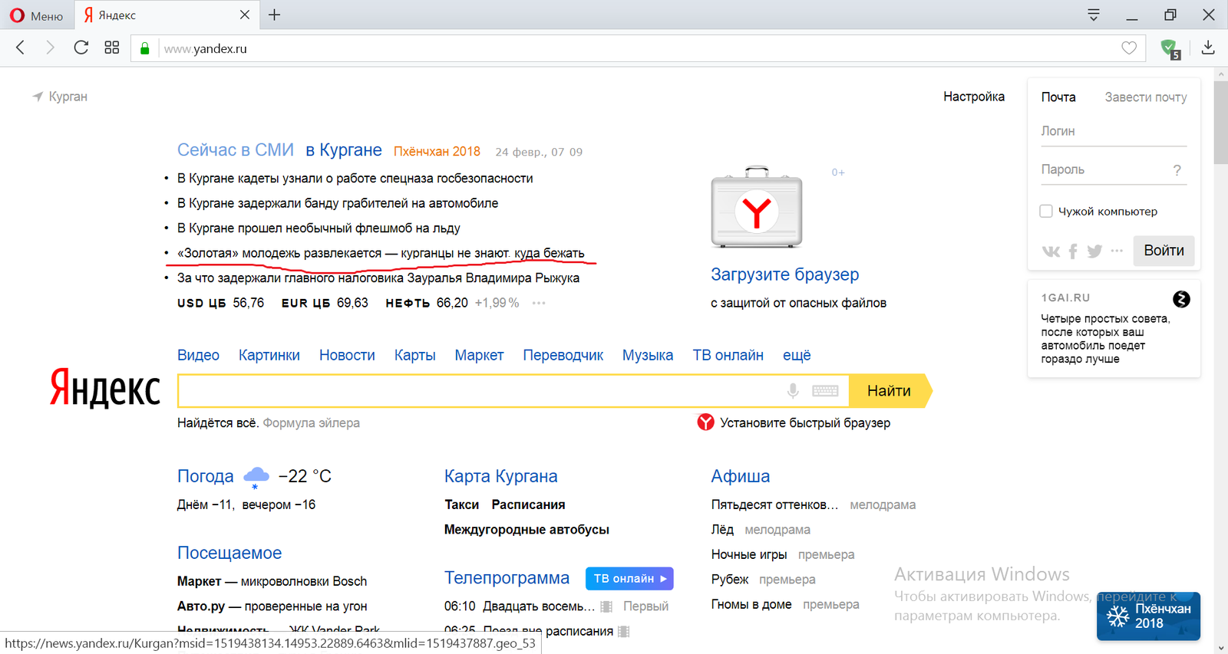Click the Курган location arrow icon

point(38,97)
